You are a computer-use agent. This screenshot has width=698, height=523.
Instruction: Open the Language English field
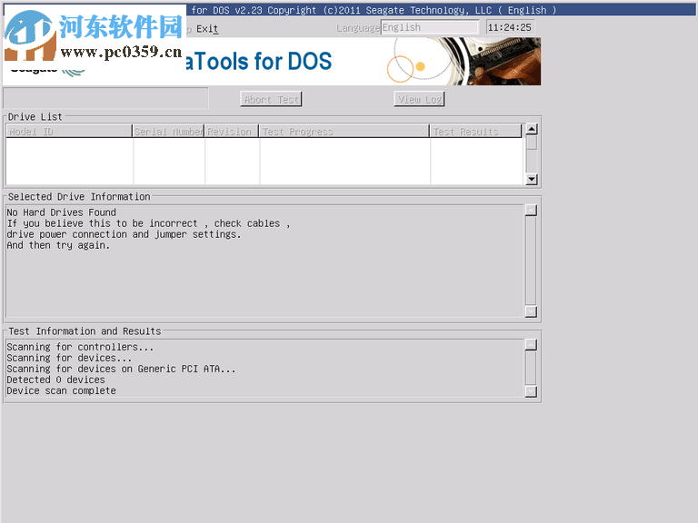430,27
